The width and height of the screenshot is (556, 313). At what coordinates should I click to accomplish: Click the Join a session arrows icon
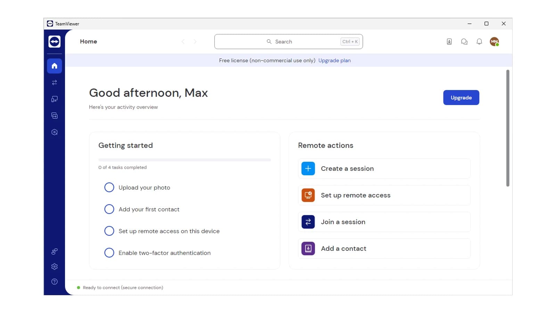click(x=308, y=222)
